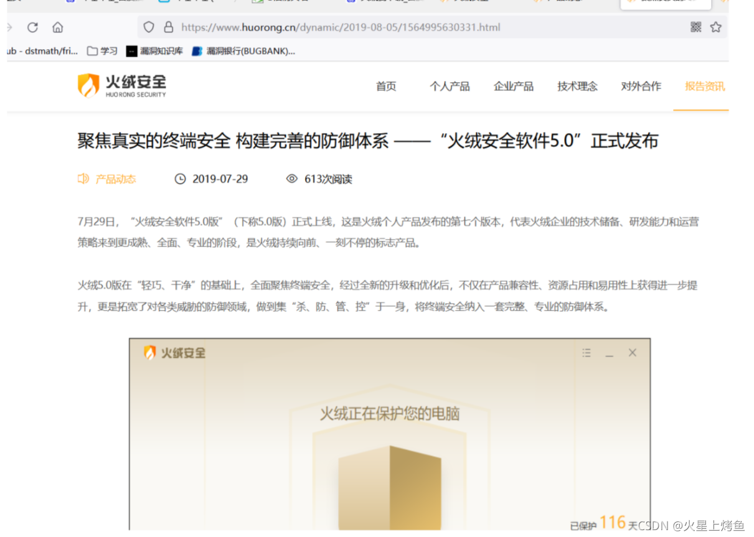Click the highlighted 报告资讯 link
The width and height of the screenshot is (754, 537).
tap(704, 86)
